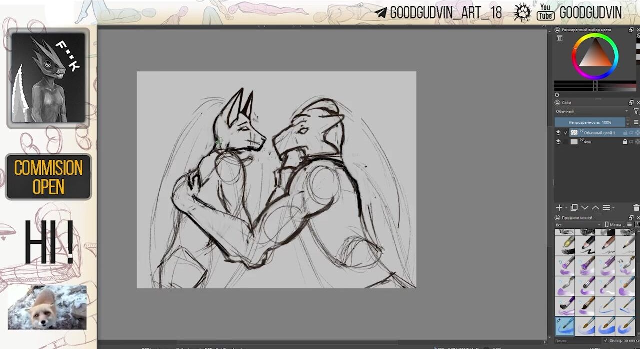The image size is (640, 349).
Task: Expand the 'Все' brush tag dropdown
Action: [577, 225]
